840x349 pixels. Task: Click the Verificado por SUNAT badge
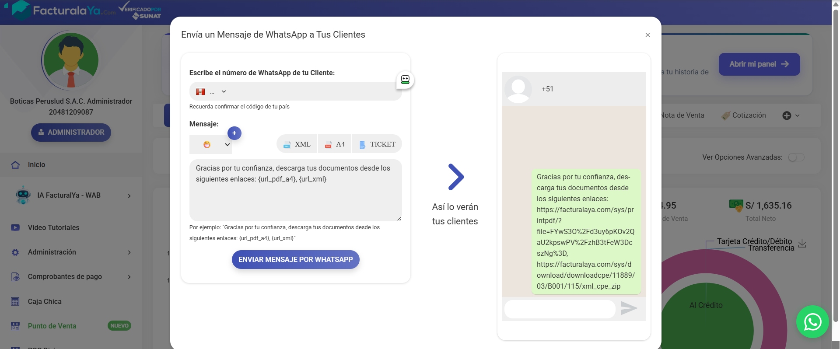[140, 10]
